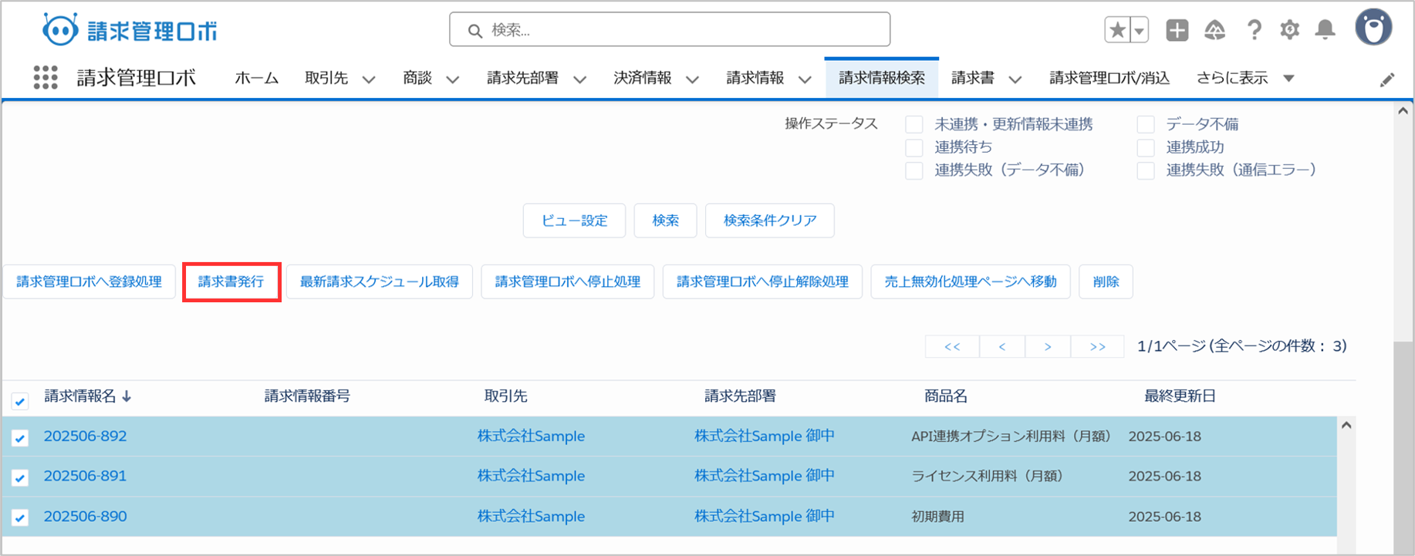
Task: Click the edit navigation pencil icon
Action: pyautogui.click(x=1386, y=79)
